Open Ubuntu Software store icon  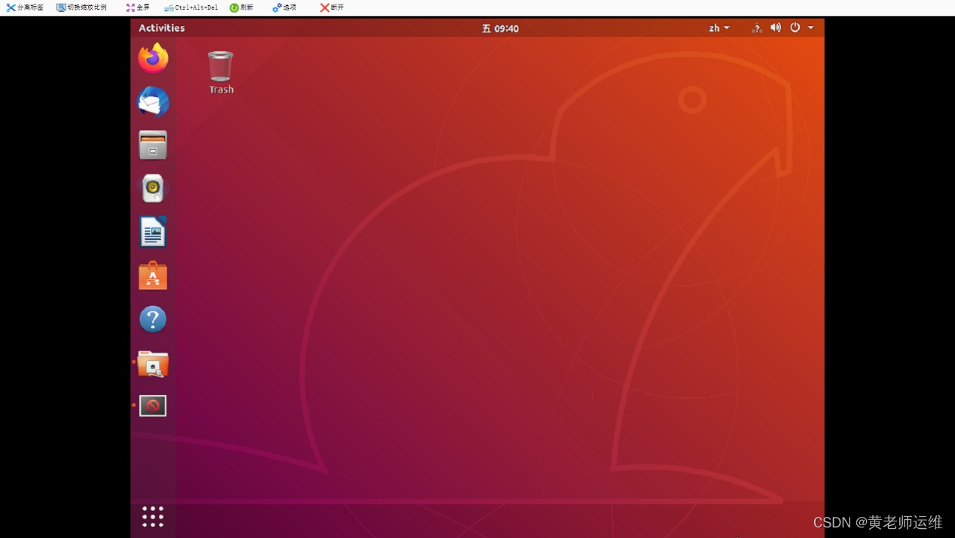point(153,275)
